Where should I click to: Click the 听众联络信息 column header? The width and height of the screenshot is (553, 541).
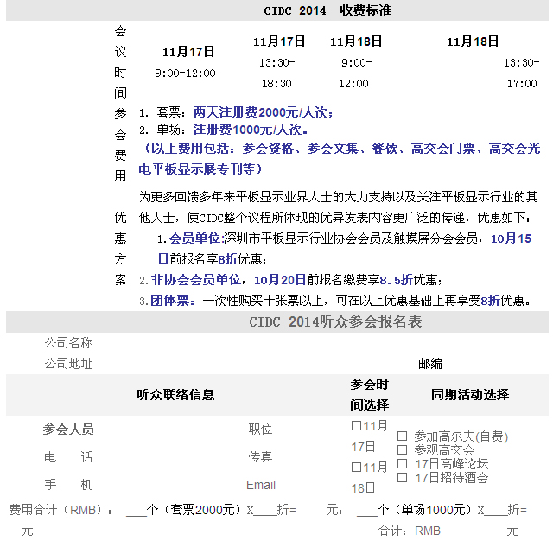point(176,394)
